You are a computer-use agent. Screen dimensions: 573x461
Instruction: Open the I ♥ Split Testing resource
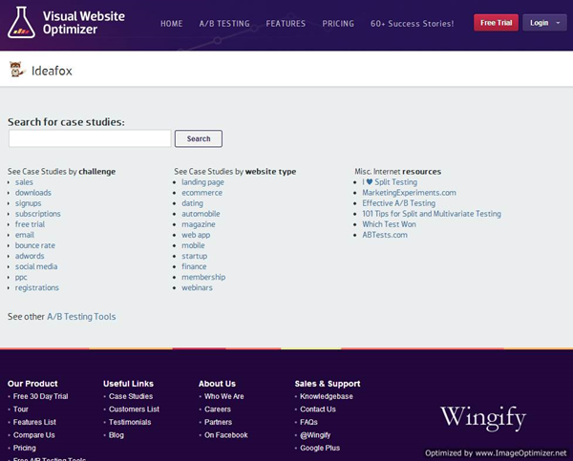[x=390, y=182]
